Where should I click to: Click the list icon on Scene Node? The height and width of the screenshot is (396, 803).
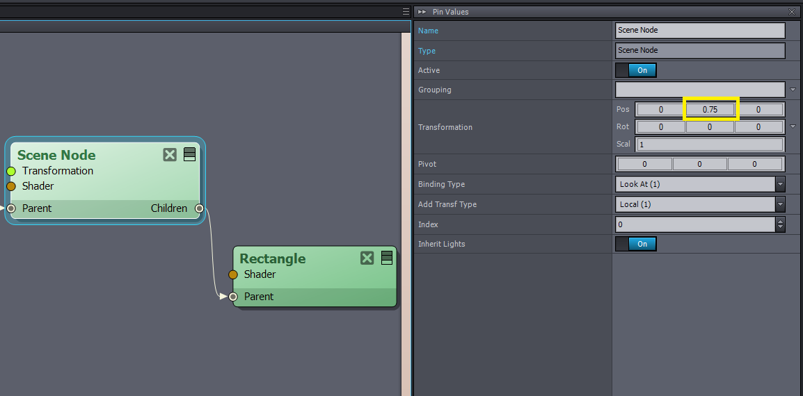pos(189,154)
